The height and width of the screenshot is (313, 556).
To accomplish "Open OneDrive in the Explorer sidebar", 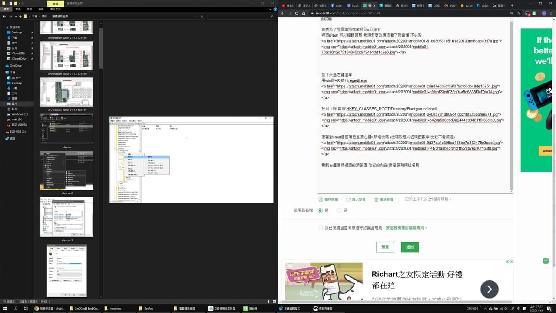I will coord(15,66).
